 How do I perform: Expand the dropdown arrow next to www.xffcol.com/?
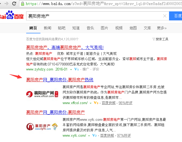(90, 103)
